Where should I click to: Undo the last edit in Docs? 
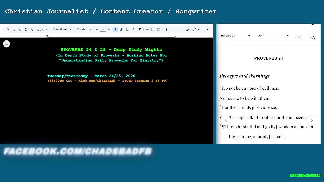[14, 29]
